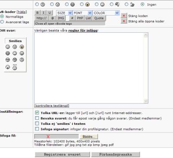Toggle the 'Tolka URL-er' checkbox
This screenshot has width=173, height=158.
tap(37, 113)
